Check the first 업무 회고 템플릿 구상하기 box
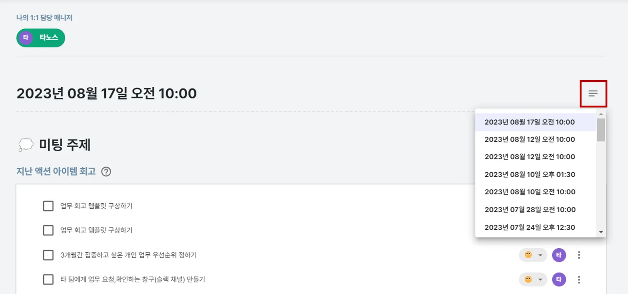 48,206
